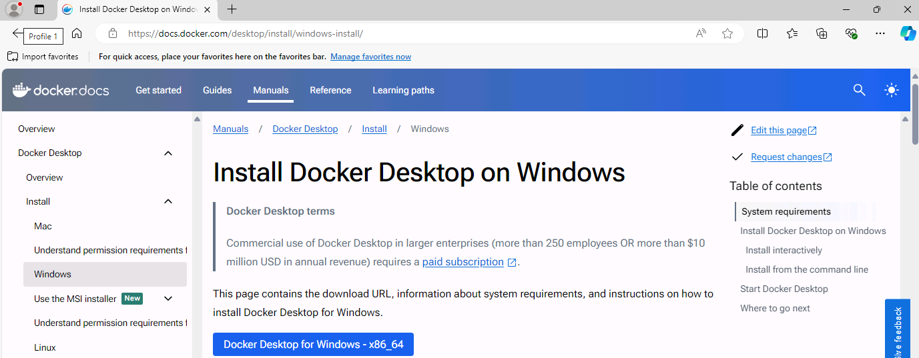Go back with the browser arrow
919x358 pixels.
pyautogui.click(x=17, y=33)
